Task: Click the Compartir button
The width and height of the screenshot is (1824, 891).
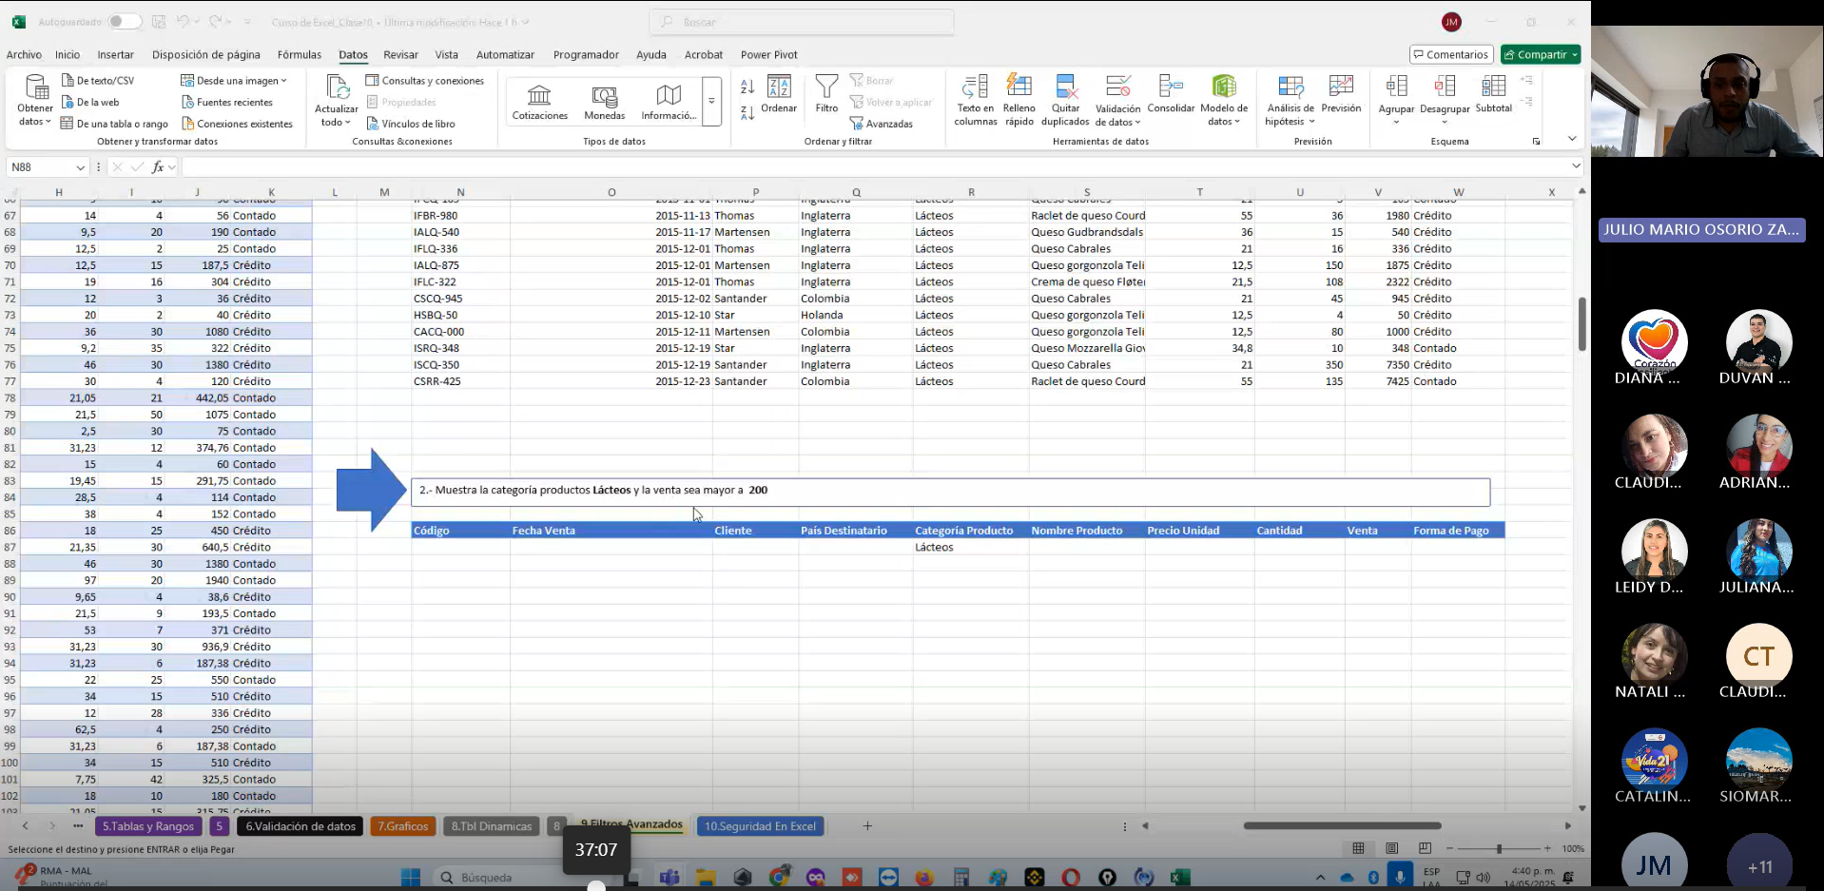Action: [1541, 55]
